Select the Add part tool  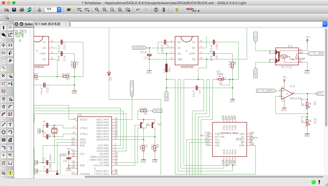10,76
